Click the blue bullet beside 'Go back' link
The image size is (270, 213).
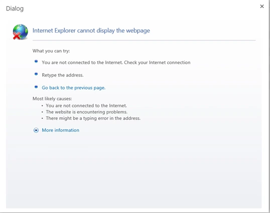36,87
